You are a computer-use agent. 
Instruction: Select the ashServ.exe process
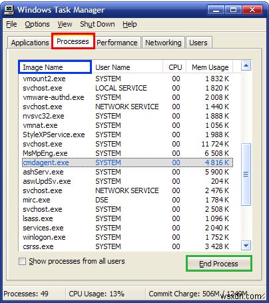127,172
